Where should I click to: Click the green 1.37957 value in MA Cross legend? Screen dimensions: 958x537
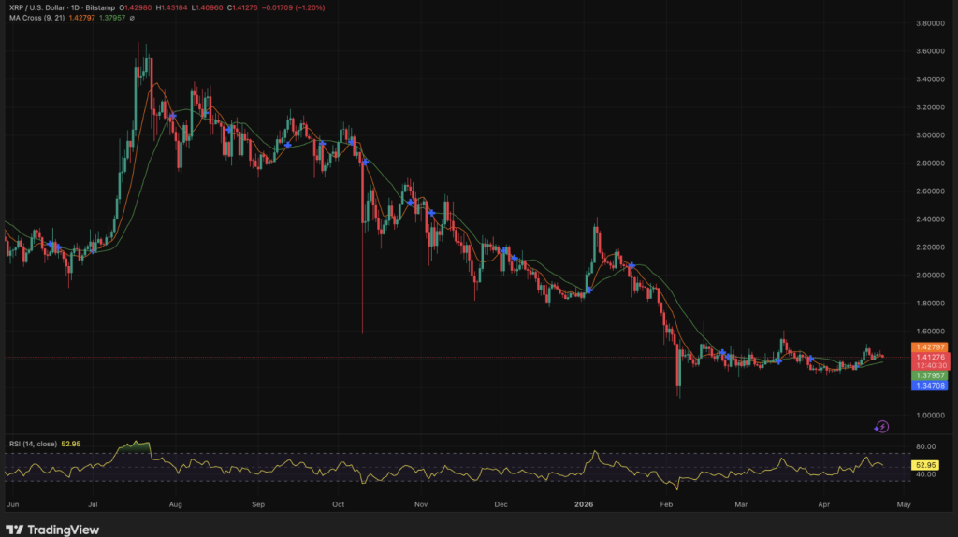pos(112,19)
